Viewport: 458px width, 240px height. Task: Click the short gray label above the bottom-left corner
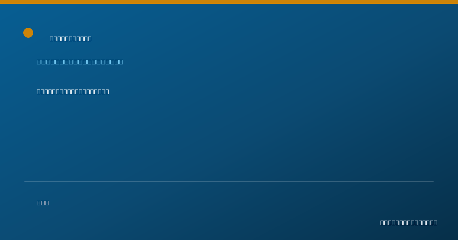click(x=43, y=203)
